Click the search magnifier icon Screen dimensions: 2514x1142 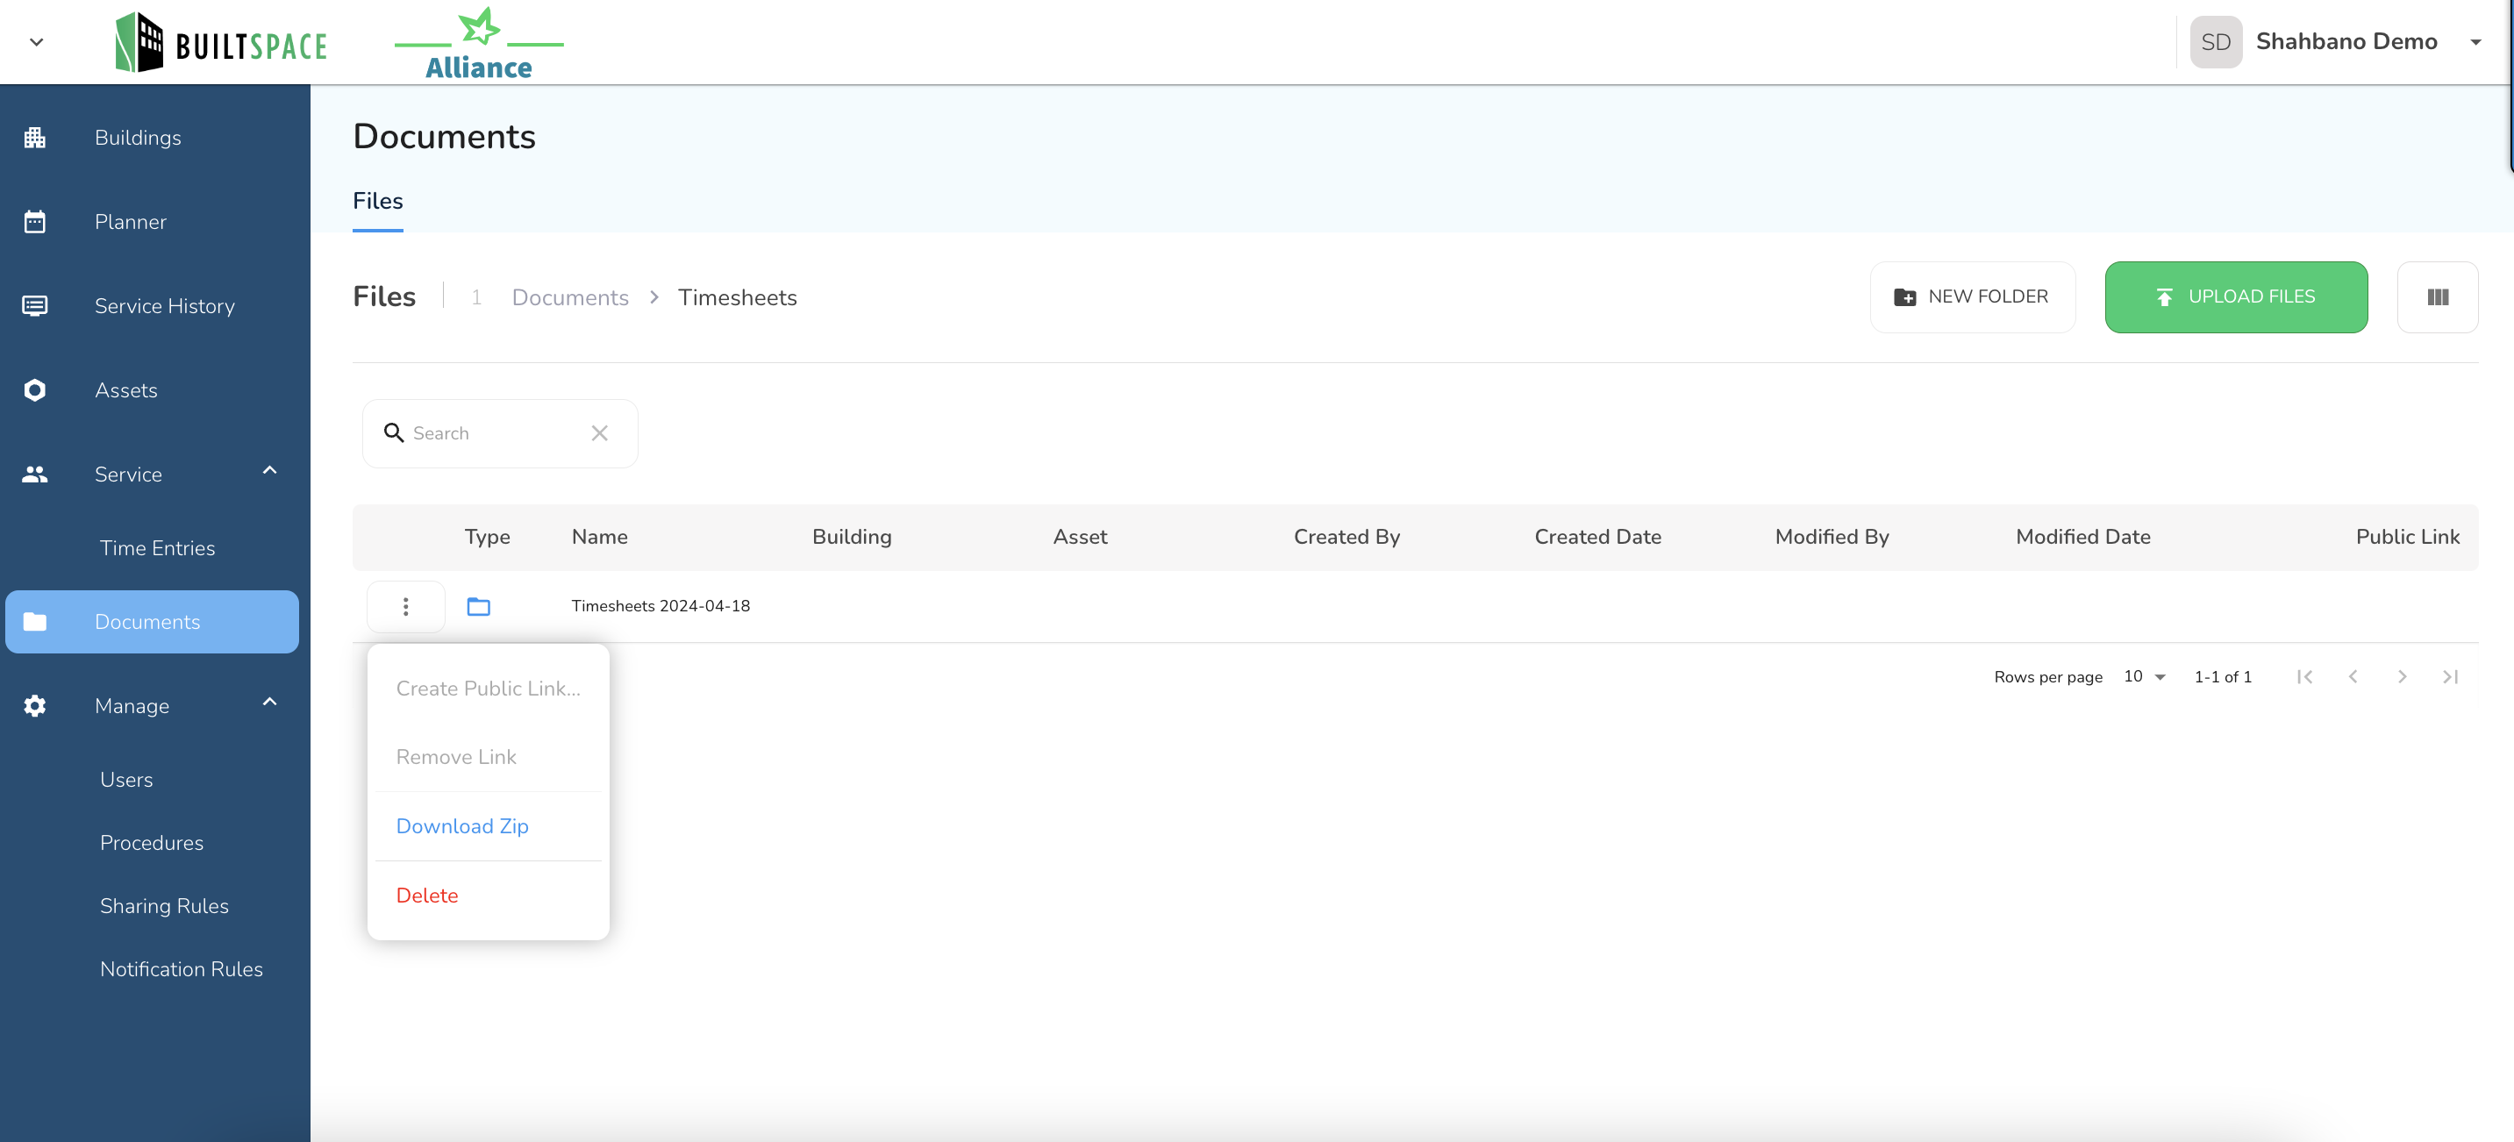point(394,432)
